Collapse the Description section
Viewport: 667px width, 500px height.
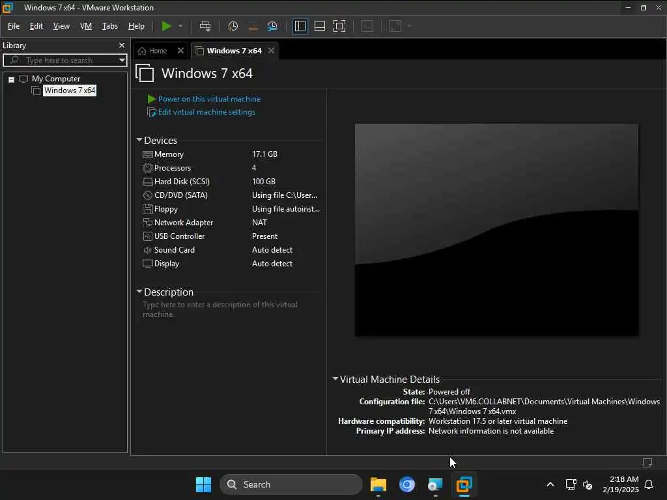tap(139, 292)
